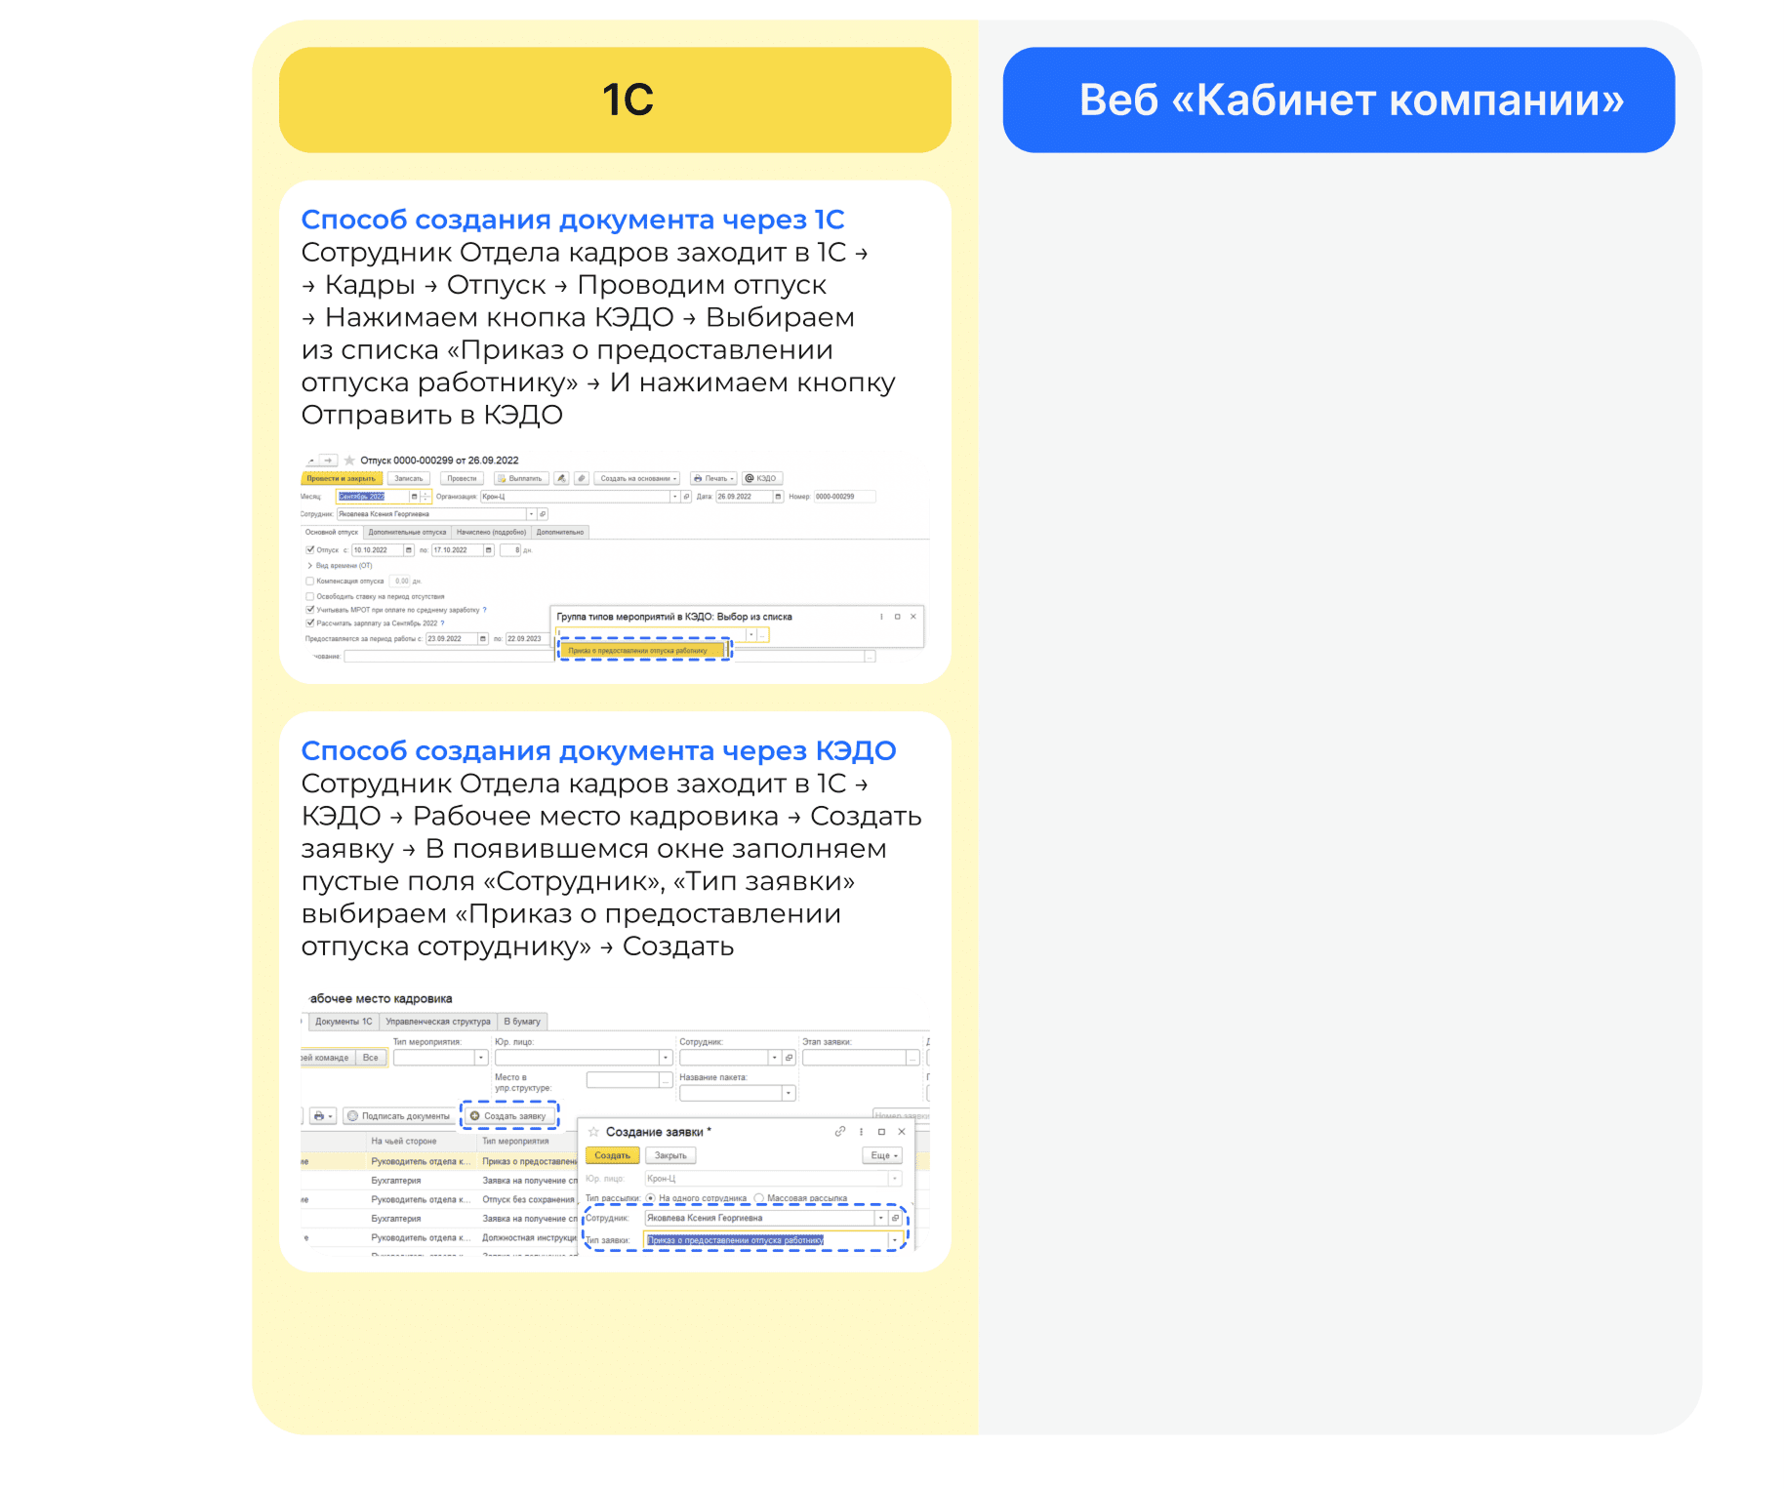This screenshot has height=1489, width=1784.
Task: Click open icon beside Сотрудник in Отпуск form
Action: point(543,514)
